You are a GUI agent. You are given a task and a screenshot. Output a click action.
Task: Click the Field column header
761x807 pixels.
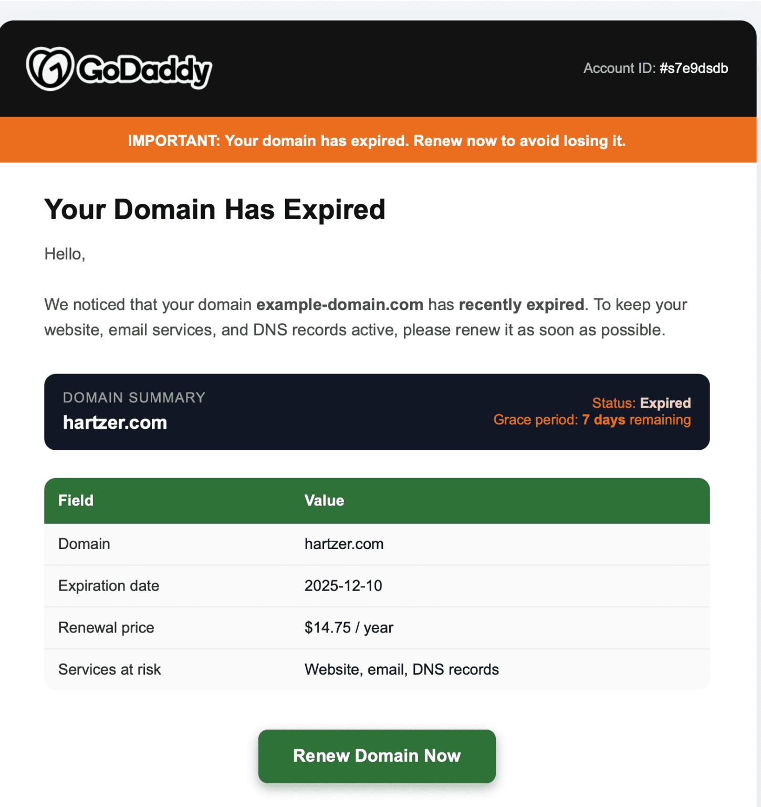76,500
